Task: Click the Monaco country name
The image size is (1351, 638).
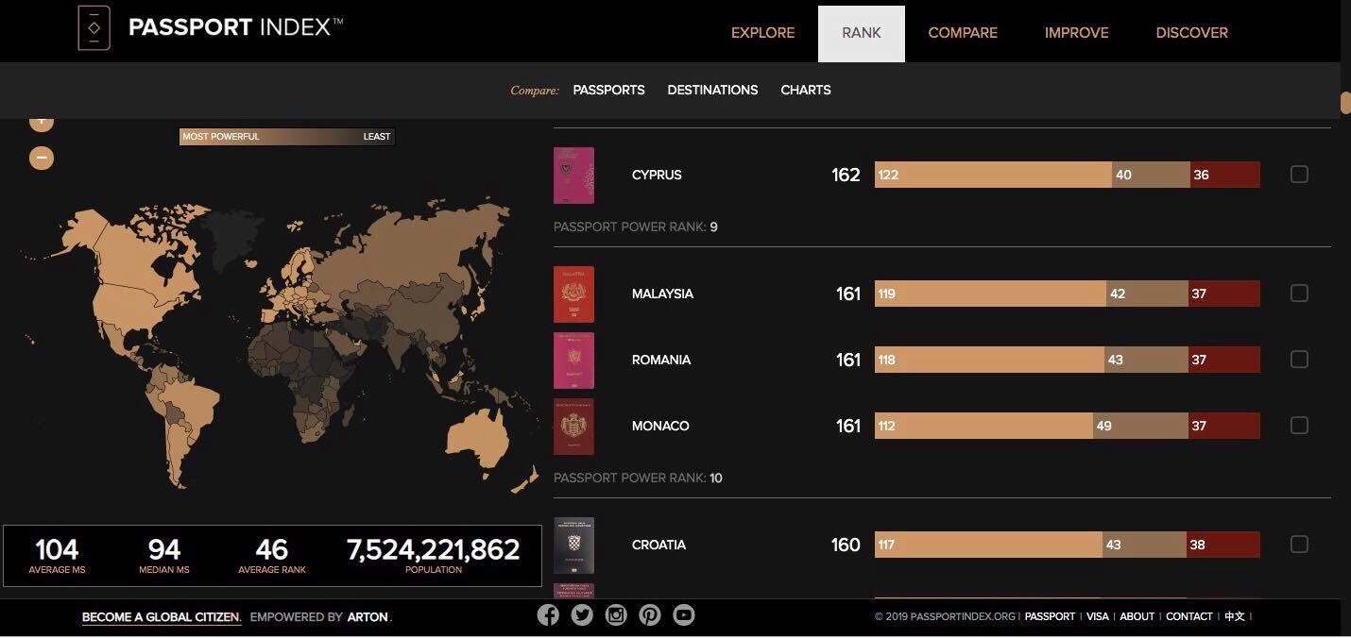Action: tap(660, 427)
